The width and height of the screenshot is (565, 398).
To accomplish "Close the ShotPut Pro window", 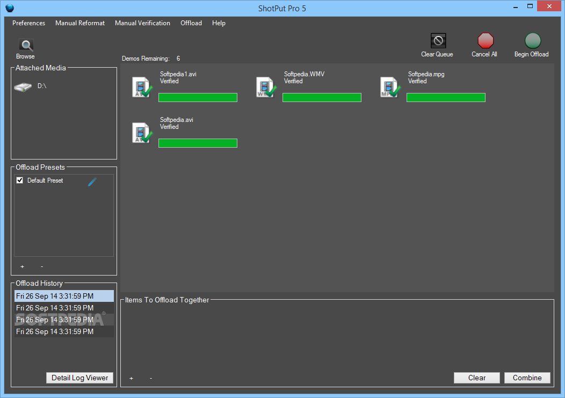I will pos(549,6).
